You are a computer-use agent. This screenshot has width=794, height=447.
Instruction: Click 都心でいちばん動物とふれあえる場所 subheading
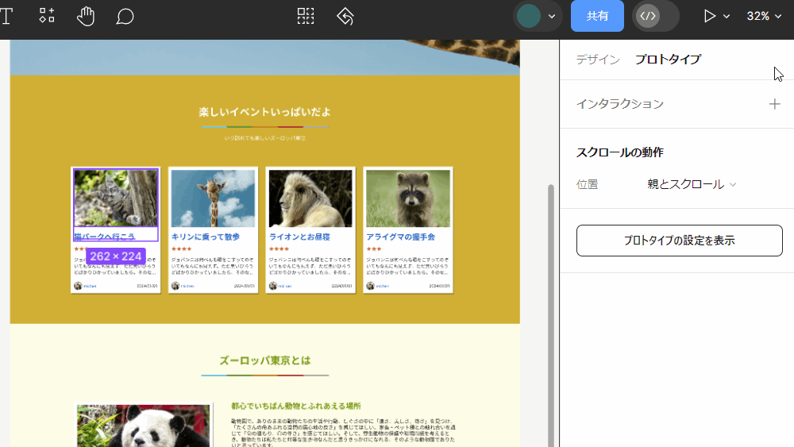(295, 406)
